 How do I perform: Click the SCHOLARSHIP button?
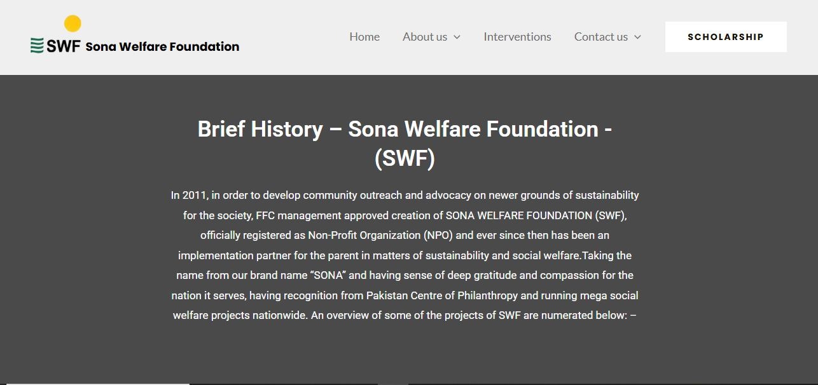(725, 36)
